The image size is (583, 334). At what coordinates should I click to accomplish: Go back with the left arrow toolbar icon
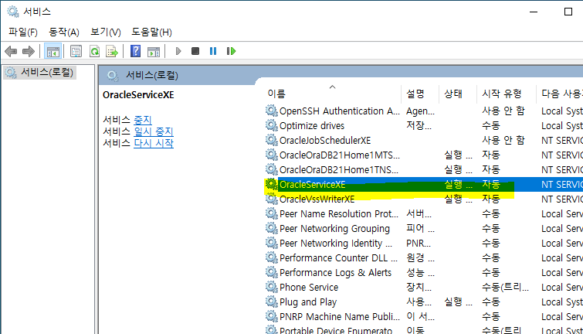click(11, 51)
